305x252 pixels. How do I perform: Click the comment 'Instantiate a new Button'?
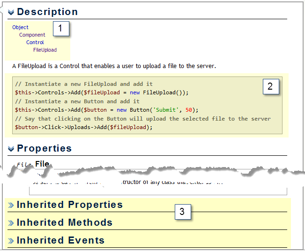coord(77,101)
